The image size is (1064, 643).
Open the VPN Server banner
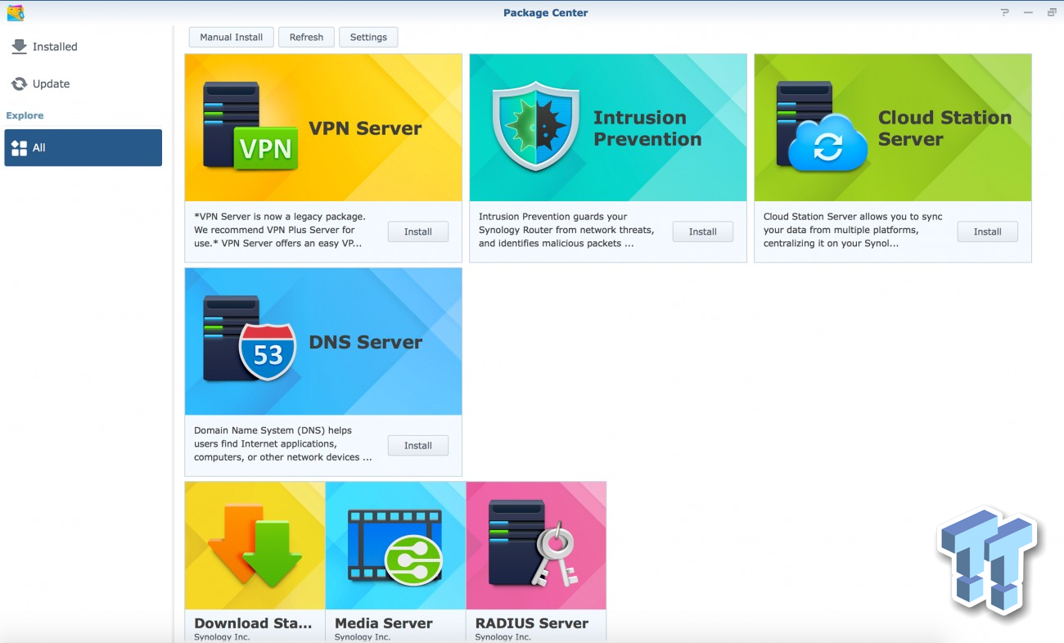tap(323, 128)
